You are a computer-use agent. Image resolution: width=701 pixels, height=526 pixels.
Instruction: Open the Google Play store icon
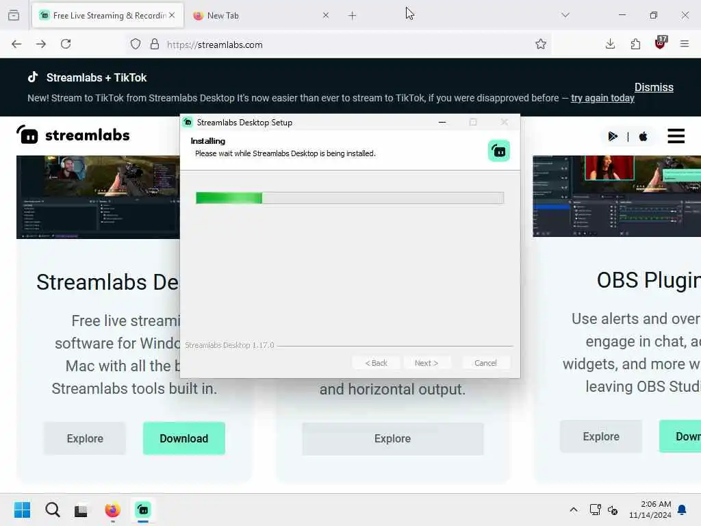[x=613, y=136]
